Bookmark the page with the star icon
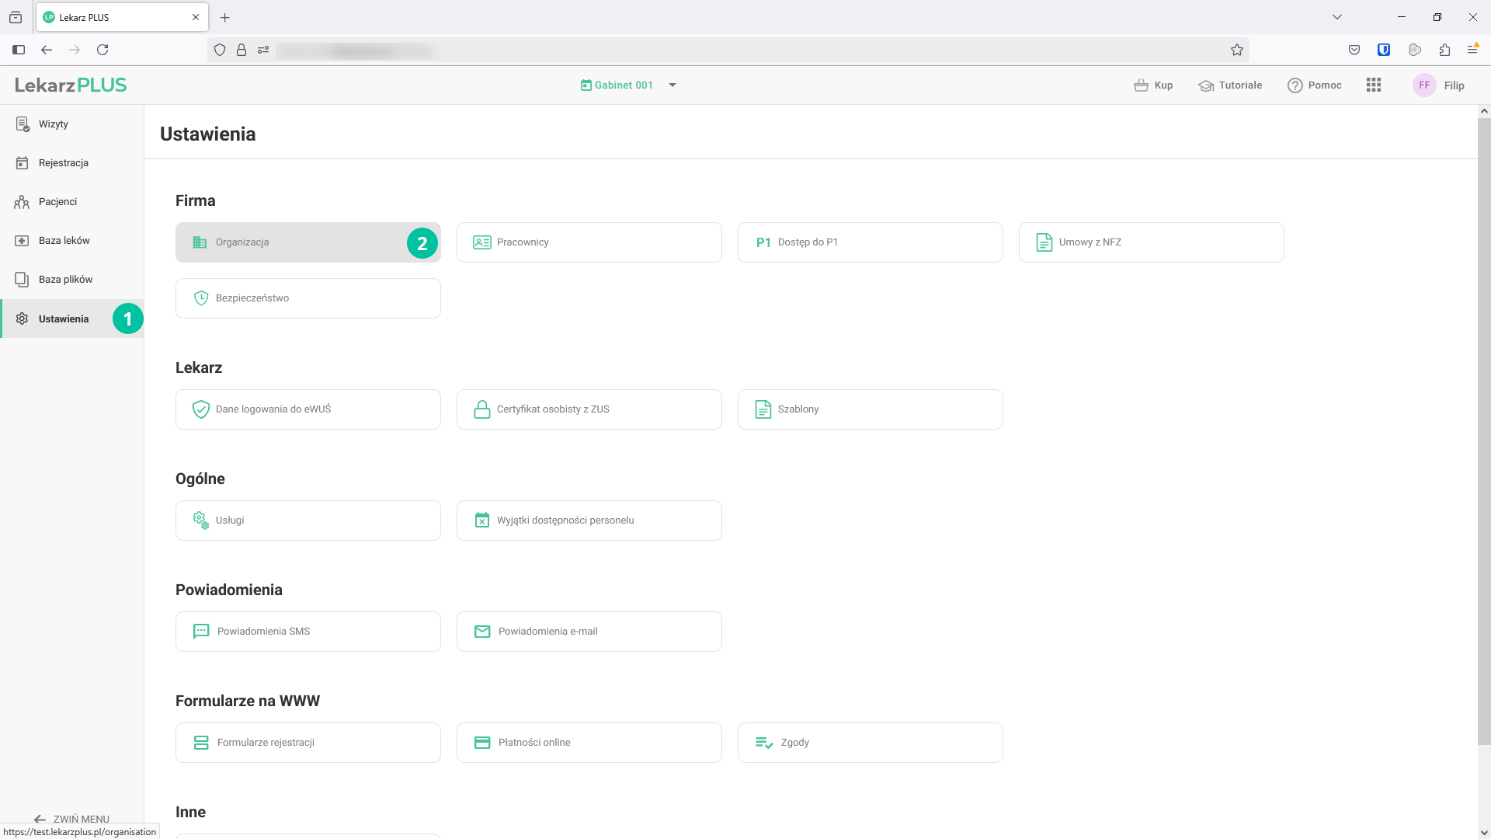The image size is (1491, 839). (1237, 50)
